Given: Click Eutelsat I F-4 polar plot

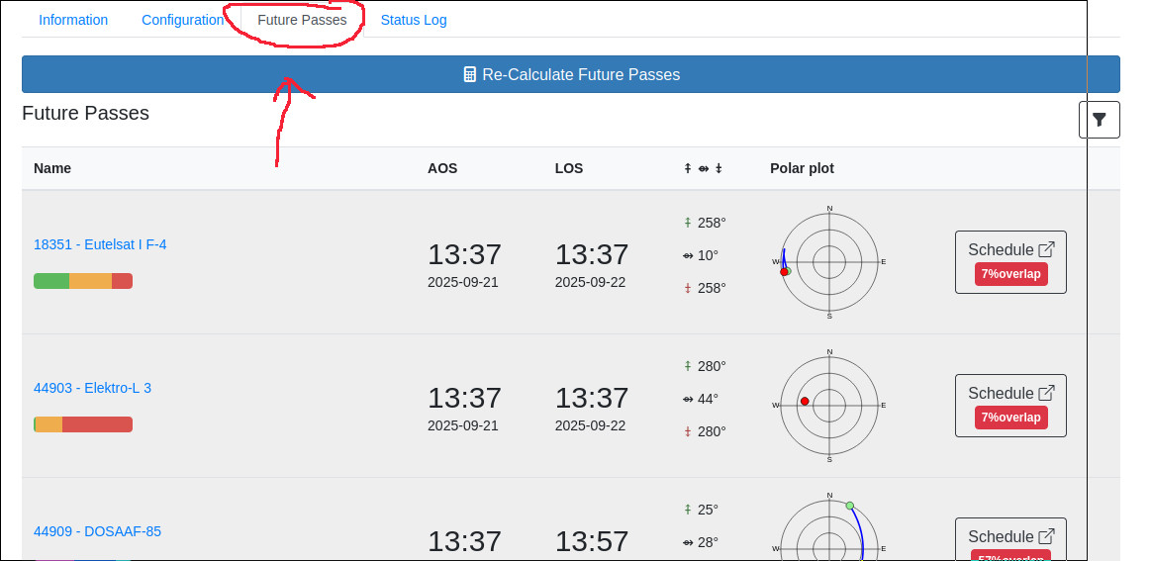Looking at the screenshot, I should pos(829,262).
